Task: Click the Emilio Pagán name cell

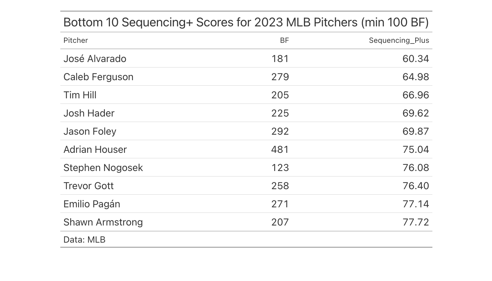Action: tap(92, 204)
